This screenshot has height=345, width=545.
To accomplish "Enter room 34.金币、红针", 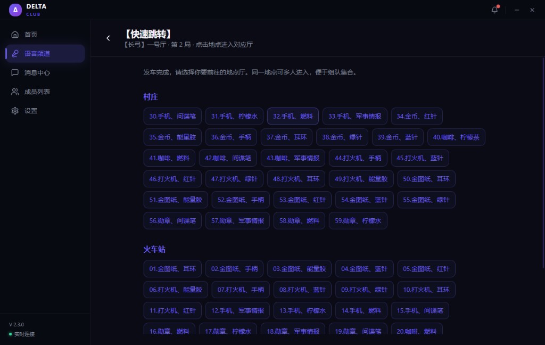I will (417, 116).
